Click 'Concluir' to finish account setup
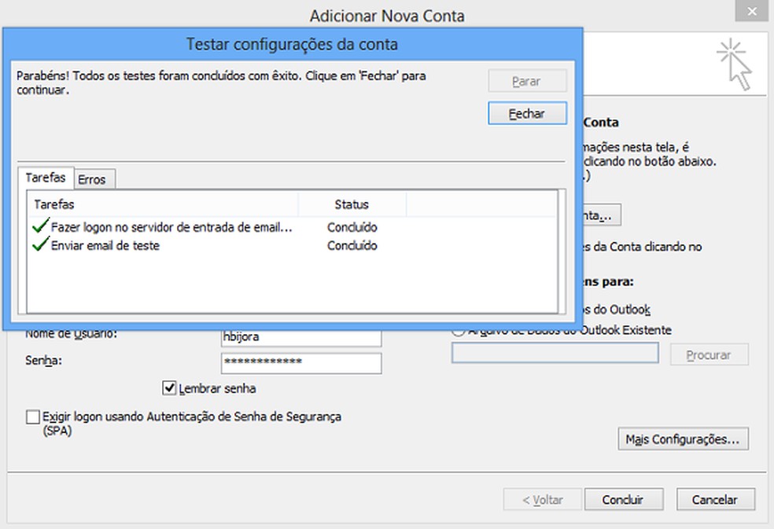Viewport: 774px width, 529px height. (624, 499)
